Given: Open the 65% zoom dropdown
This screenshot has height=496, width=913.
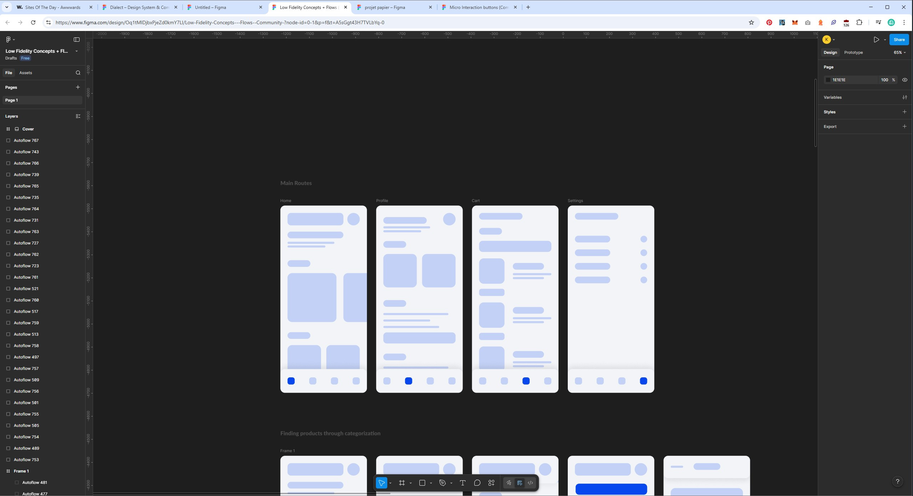Looking at the screenshot, I should [x=899, y=52].
